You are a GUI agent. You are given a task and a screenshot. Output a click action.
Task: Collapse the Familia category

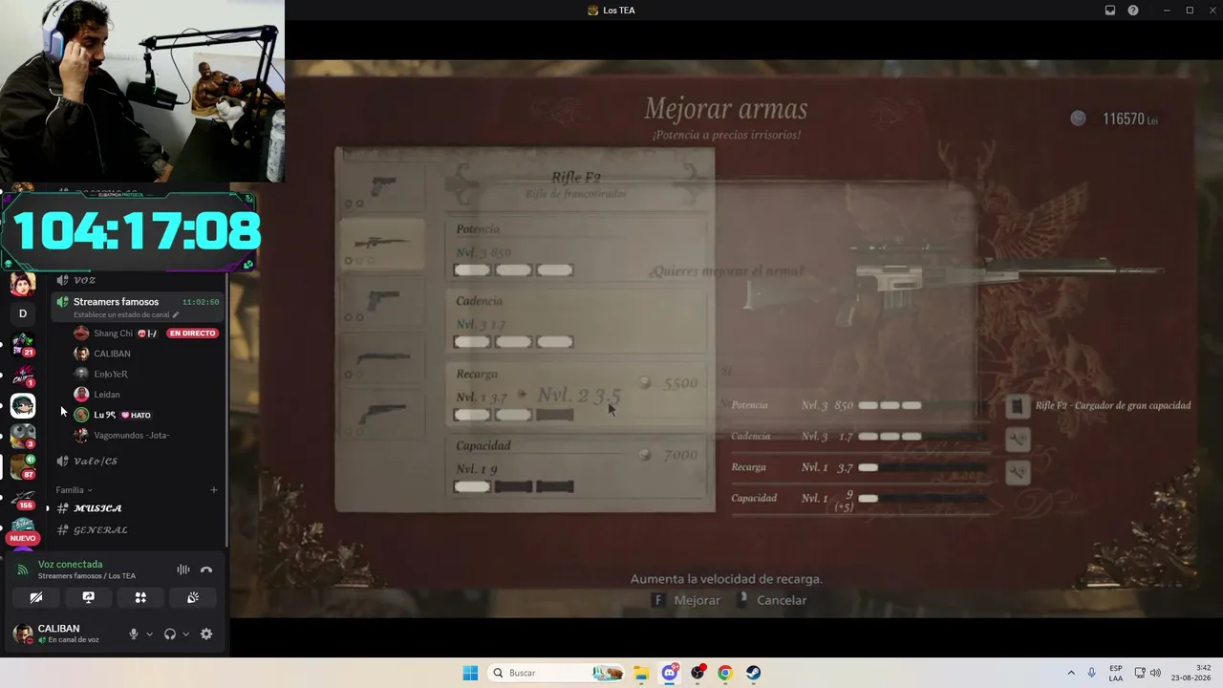pos(74,490)
